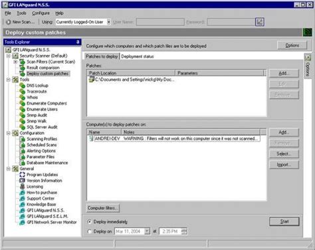Collapse the Security Scanner (Default) node

pos(9,56)
